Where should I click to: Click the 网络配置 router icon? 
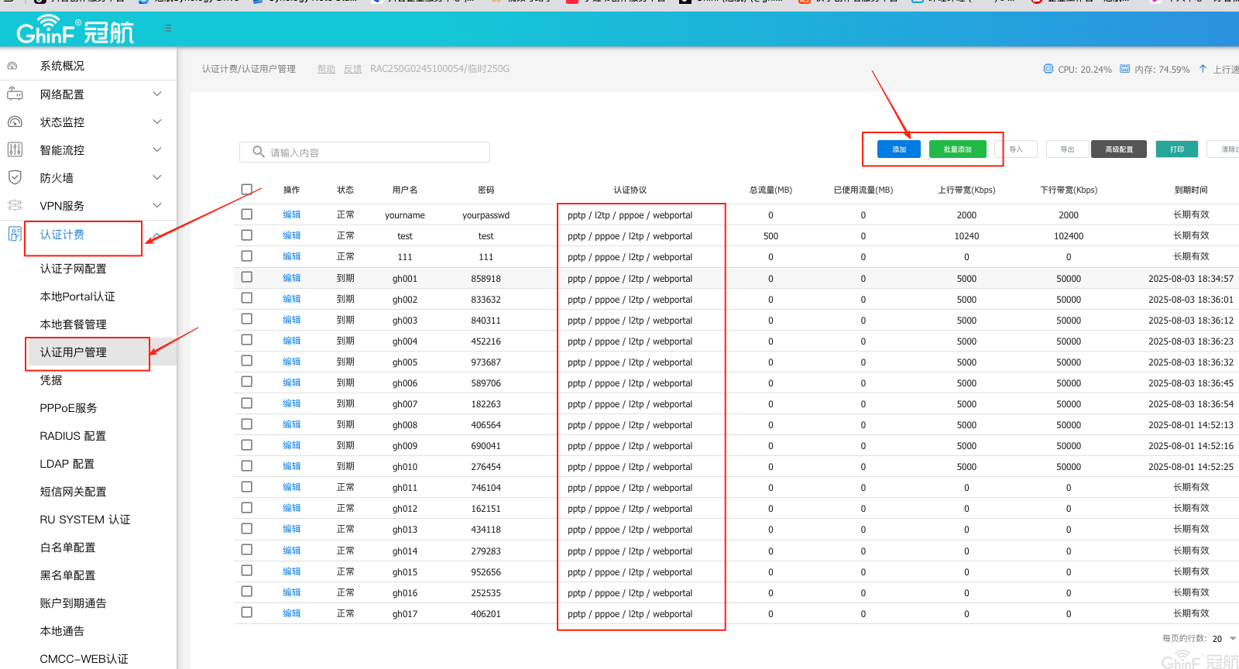(15, 94)
